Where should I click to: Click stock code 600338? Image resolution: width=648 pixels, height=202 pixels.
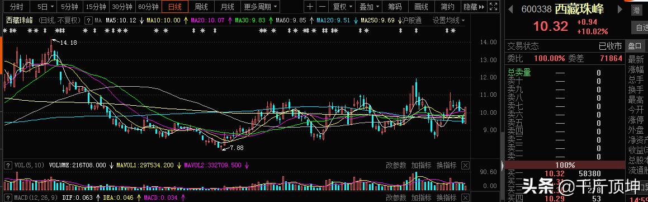click(x=536, y=9)
